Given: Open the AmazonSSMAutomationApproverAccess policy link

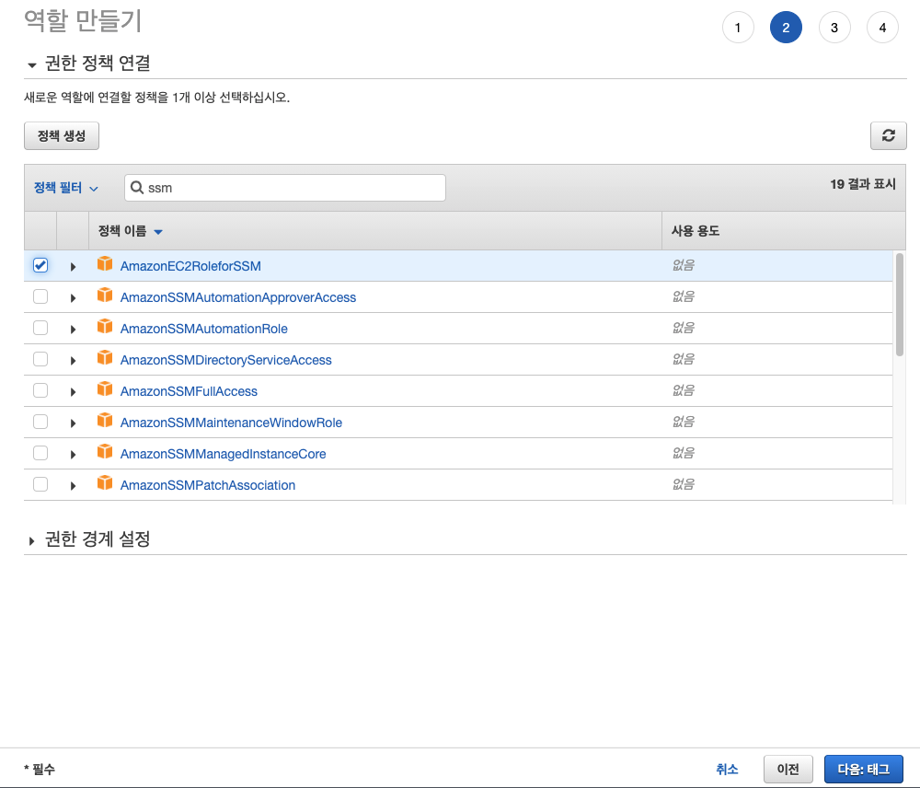Looking at the screenshot, I should pyautogui.click(x=238, y=297).
